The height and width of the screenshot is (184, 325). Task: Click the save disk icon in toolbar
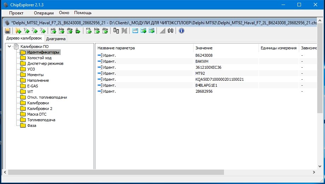pyautogui.click(x=7, y=31)
